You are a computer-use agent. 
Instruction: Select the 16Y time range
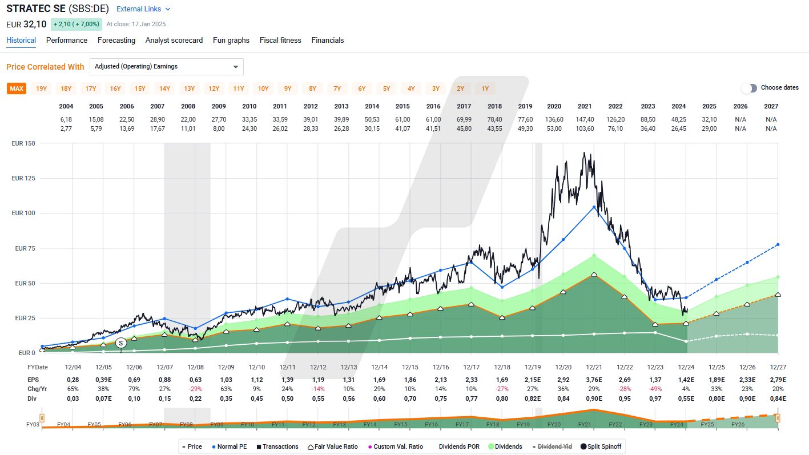pyautogui.click(x=115, y=88)
